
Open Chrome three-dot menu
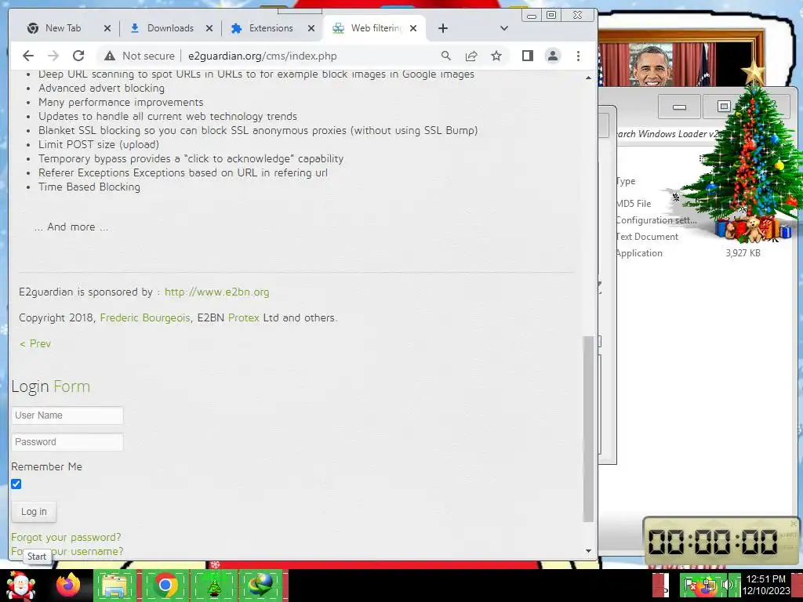click(578, 56)
